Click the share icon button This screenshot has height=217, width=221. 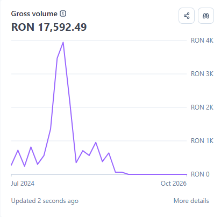[187, 16]
